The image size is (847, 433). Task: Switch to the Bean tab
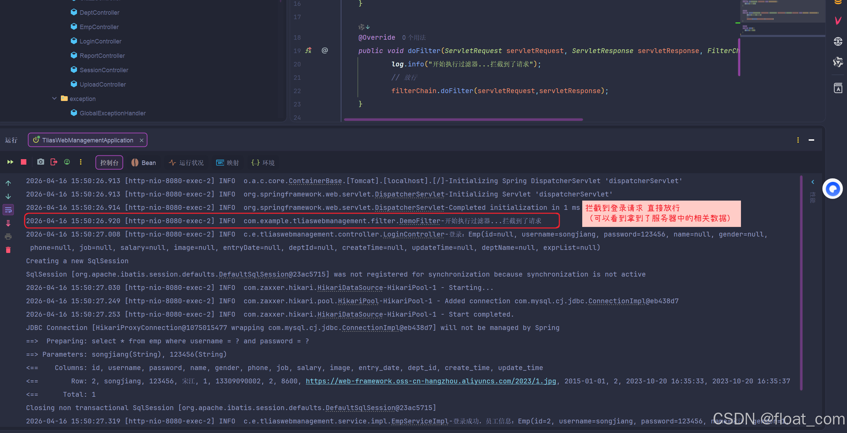(x=144, y=163)
